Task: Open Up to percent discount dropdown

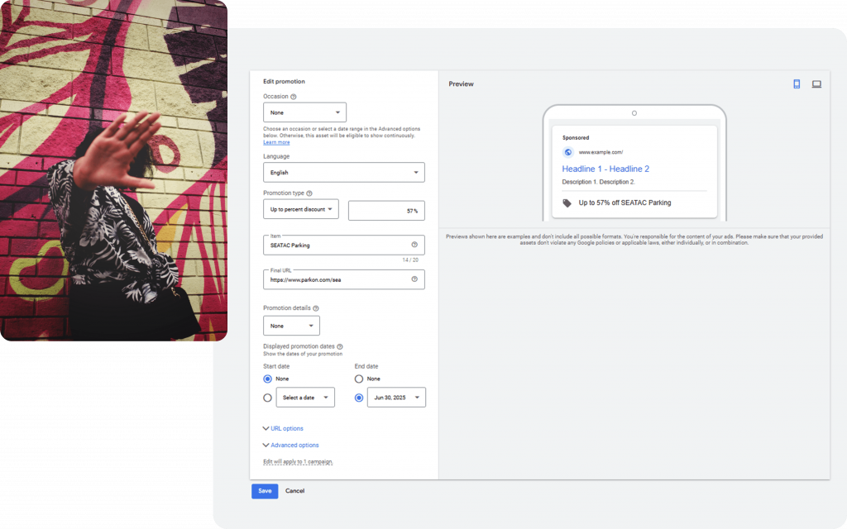Action: pyautogui.click(x=301, y=209)
